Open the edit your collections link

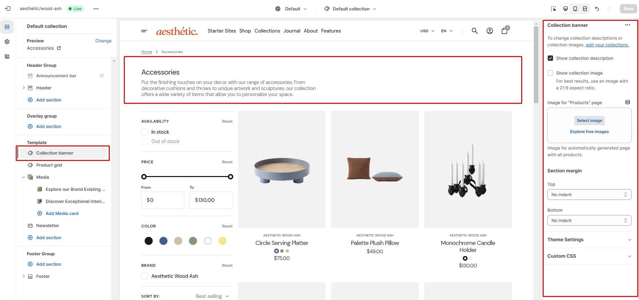pyautogui.click(x=607, y=45)
